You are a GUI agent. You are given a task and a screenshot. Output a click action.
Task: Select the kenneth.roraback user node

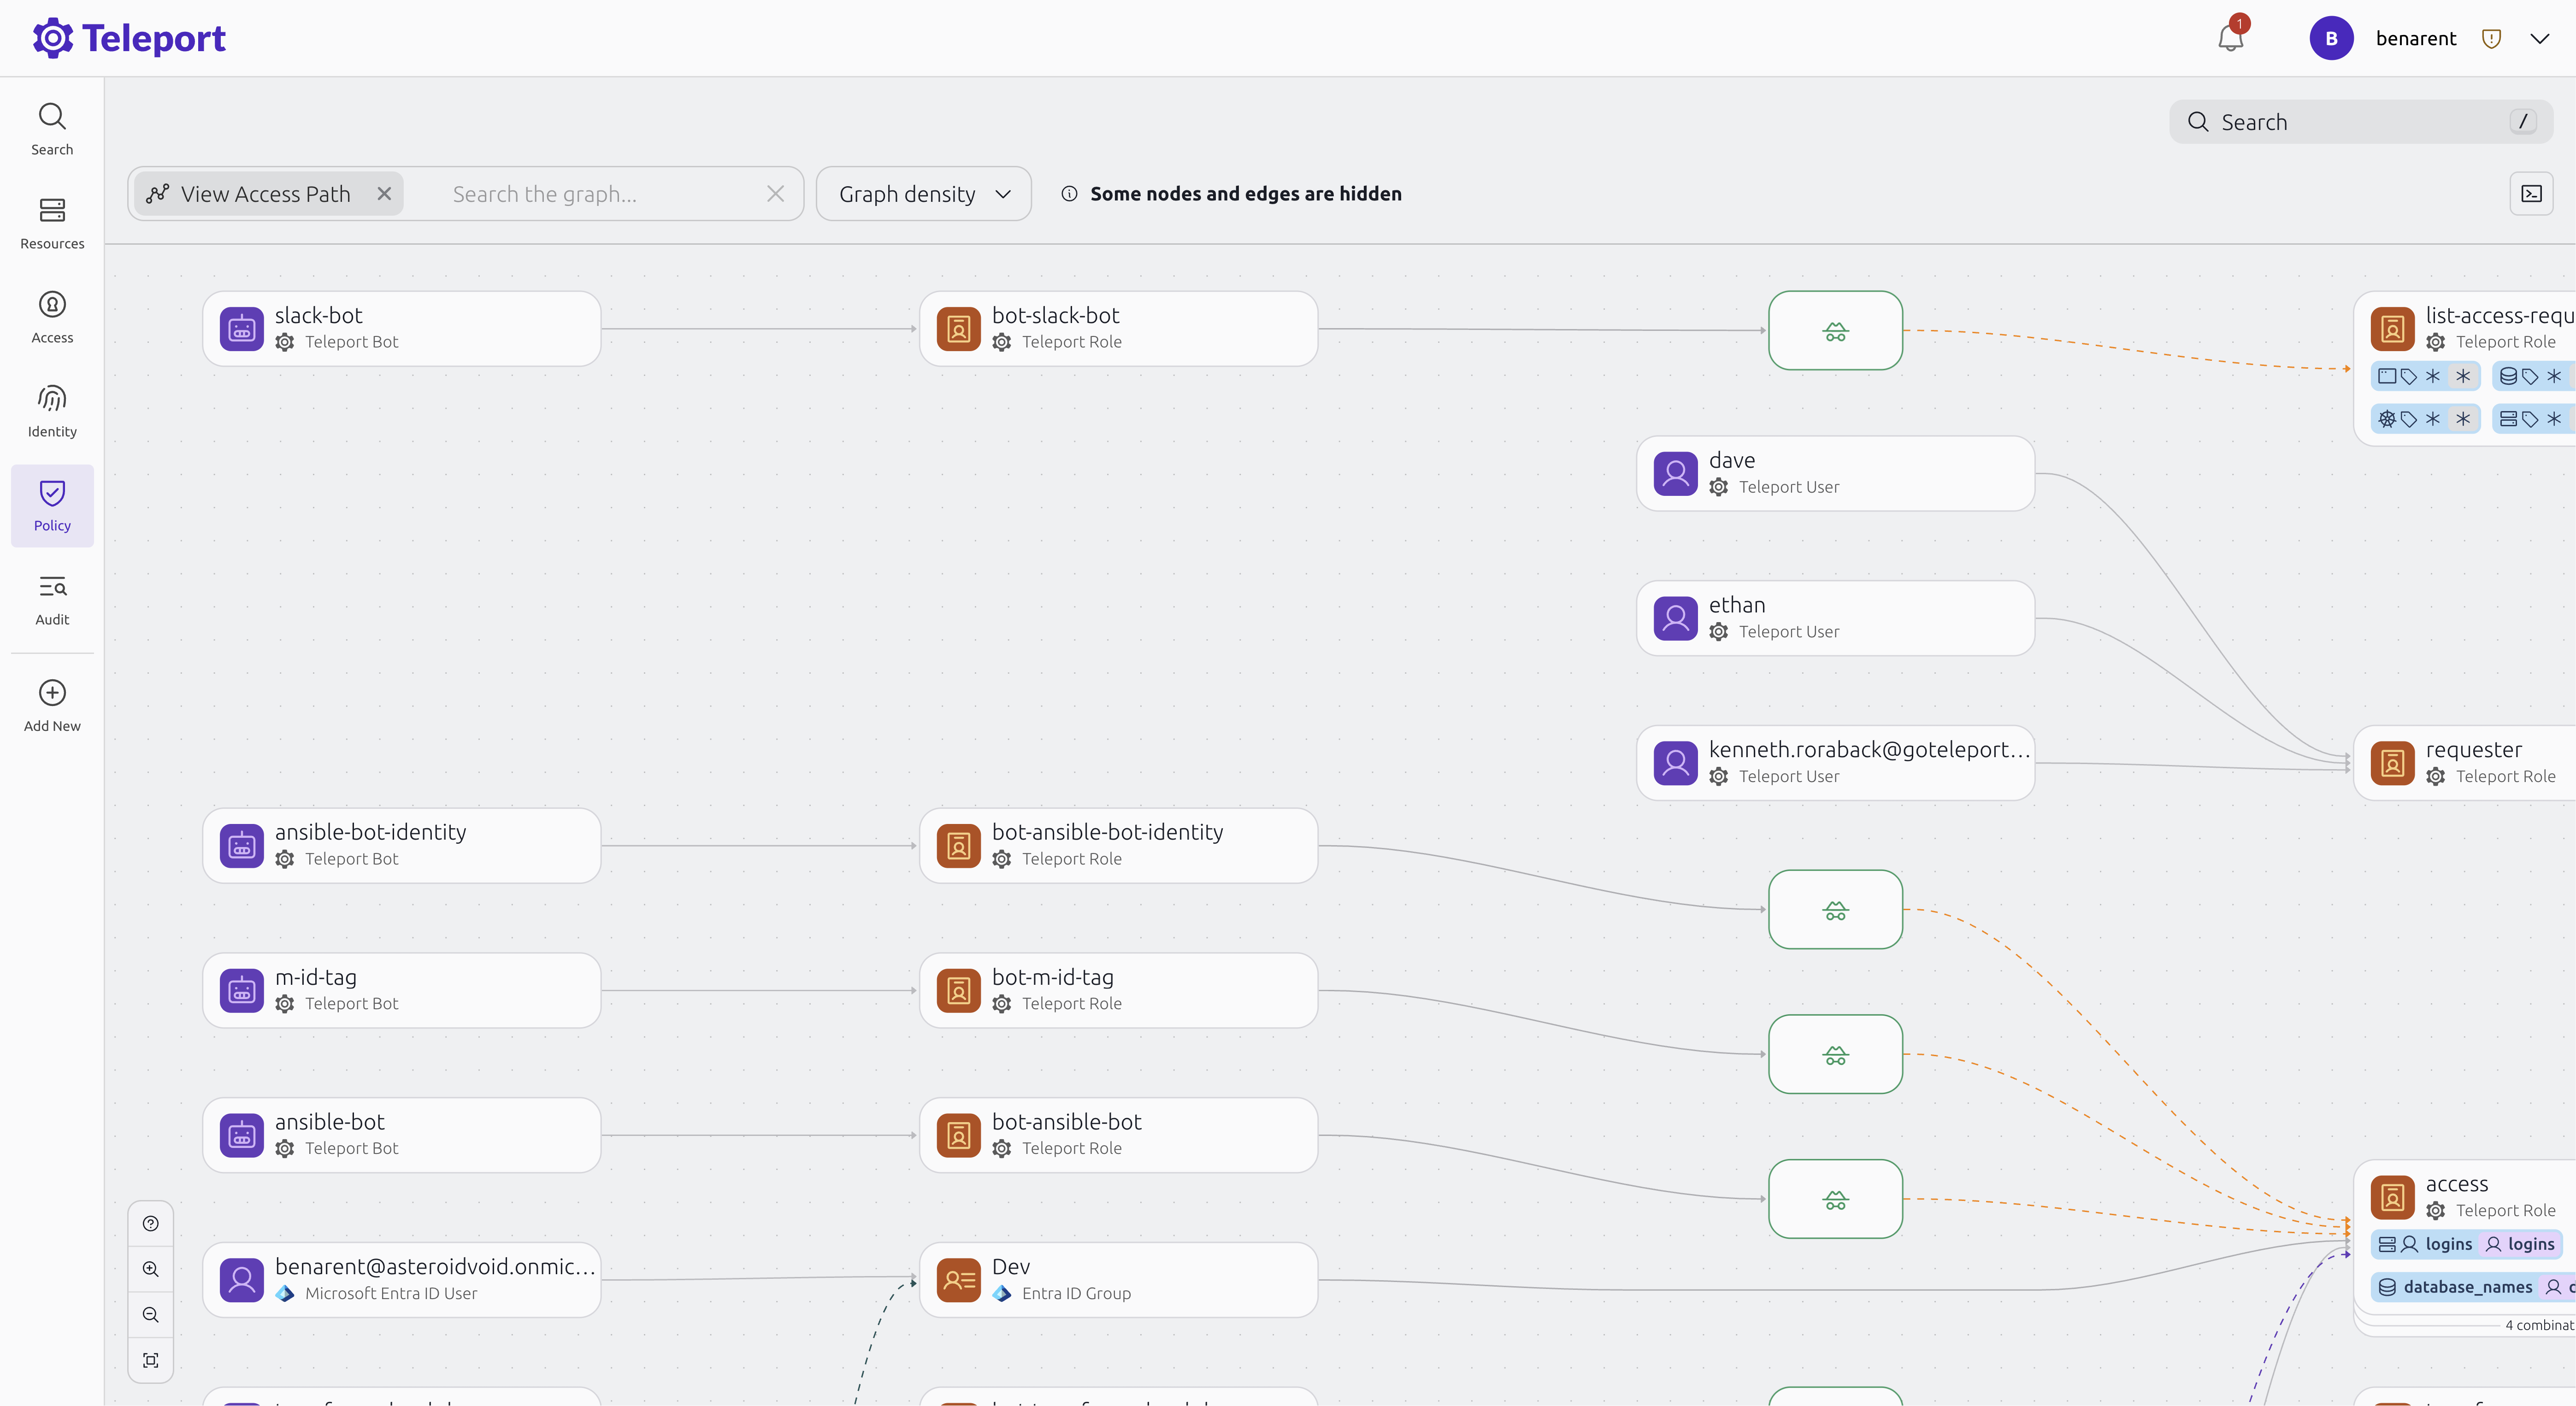pyautogui.click(x=1835, y=763)
